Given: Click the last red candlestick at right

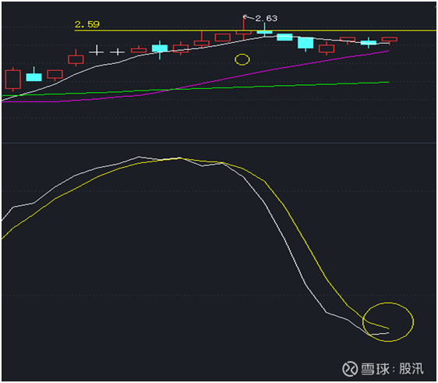Looking at the screenshot, I should (x=390, y=40).
